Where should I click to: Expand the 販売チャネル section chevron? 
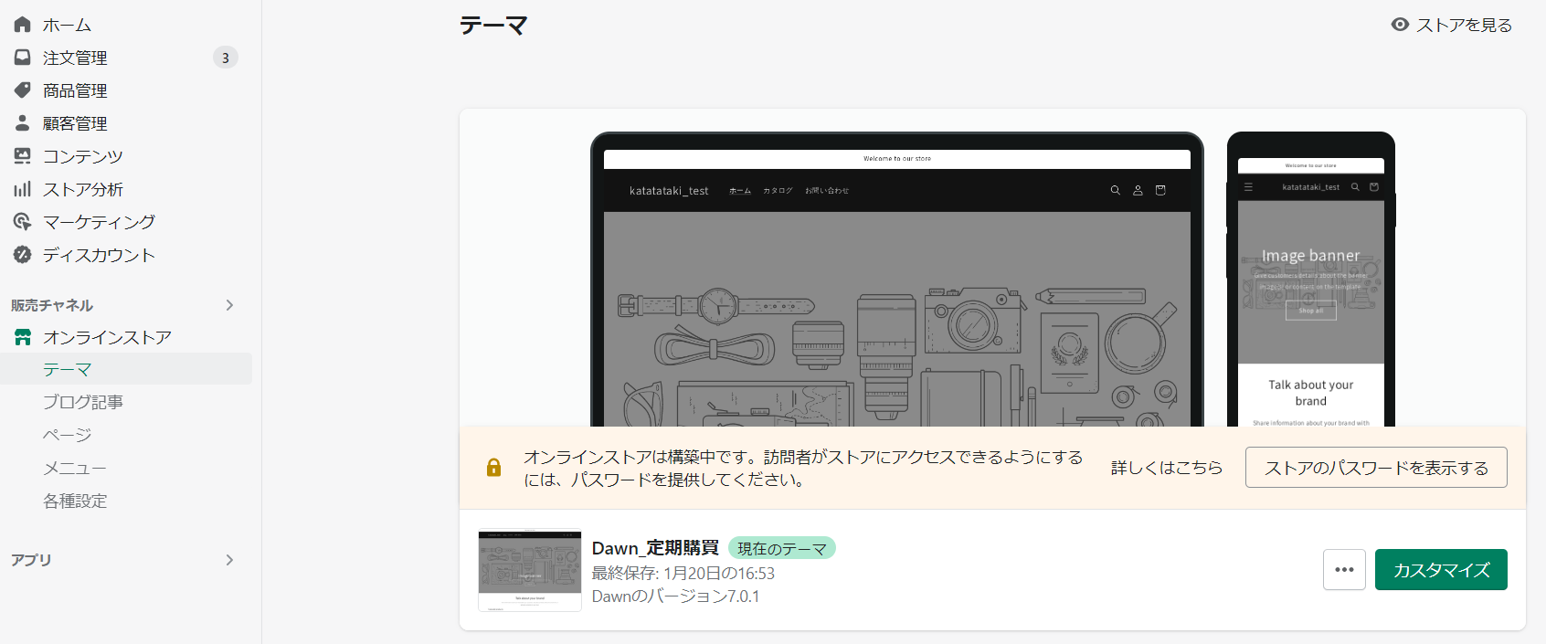tap(229, 305)
